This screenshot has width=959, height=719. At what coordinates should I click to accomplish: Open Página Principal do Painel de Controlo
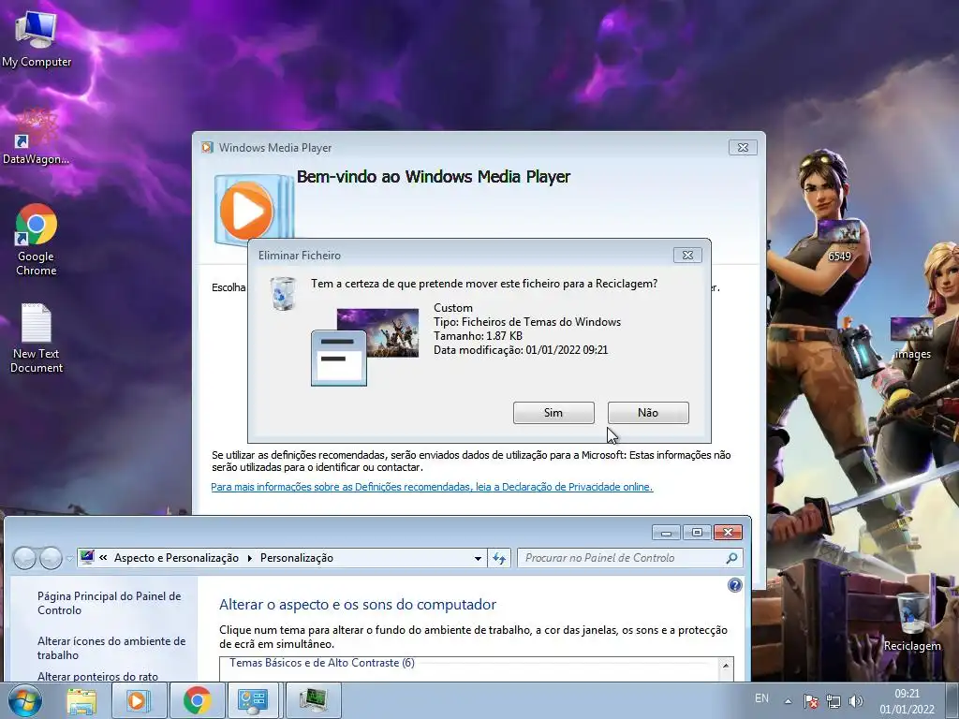[109, 603]
